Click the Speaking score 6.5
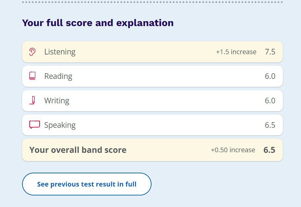The image size is (301, 207). coord(270,125)
